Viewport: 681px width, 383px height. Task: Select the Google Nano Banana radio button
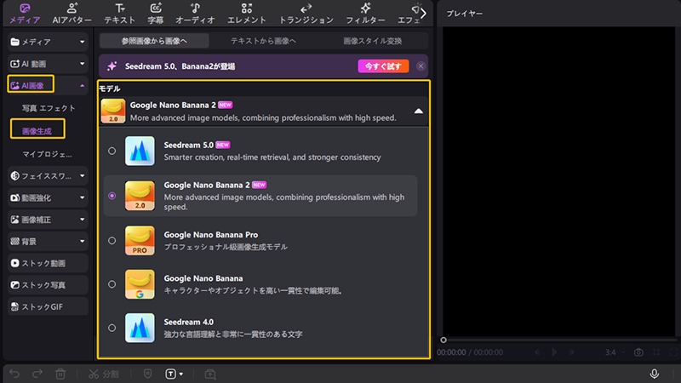112,284
